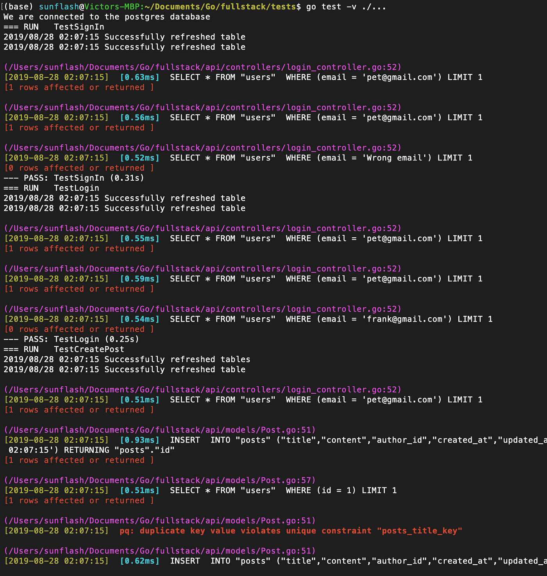Click the 'Successfully refreshed tables' log line

[x=127, y=359]
